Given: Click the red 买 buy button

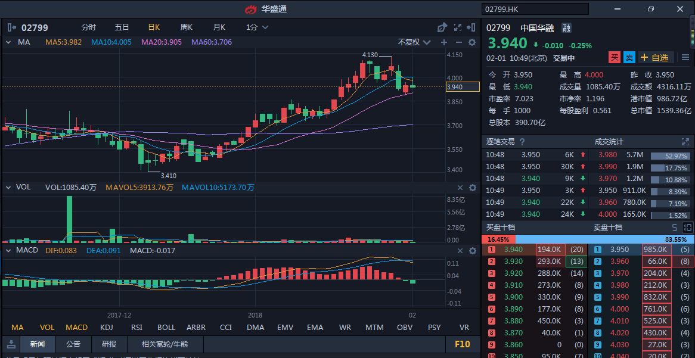Looking at the screenshot, I should (x=614, y=57).
